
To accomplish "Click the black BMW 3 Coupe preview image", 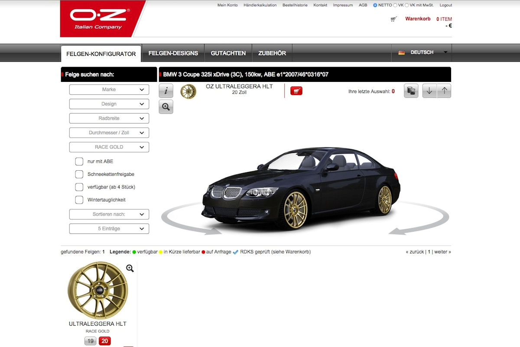I will [301, 188].
